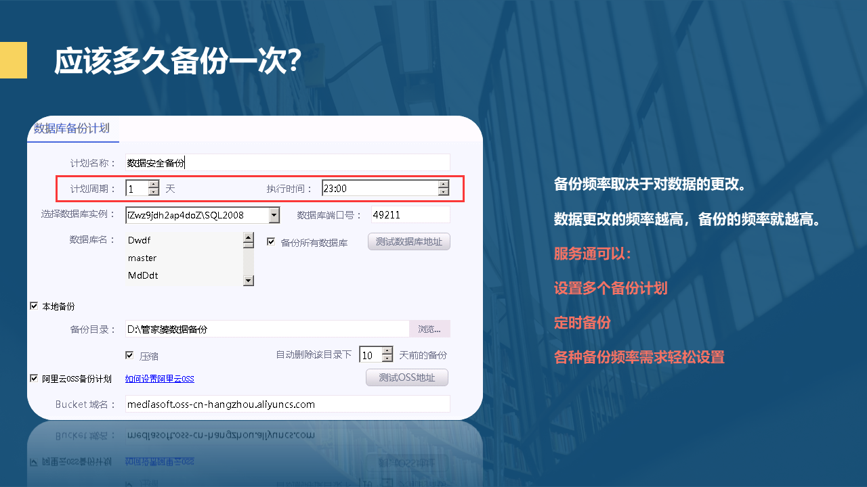867x487 pixels.
Task: Open the 如何设置阿里云OSS link
Action: click(x=159, y=379)
